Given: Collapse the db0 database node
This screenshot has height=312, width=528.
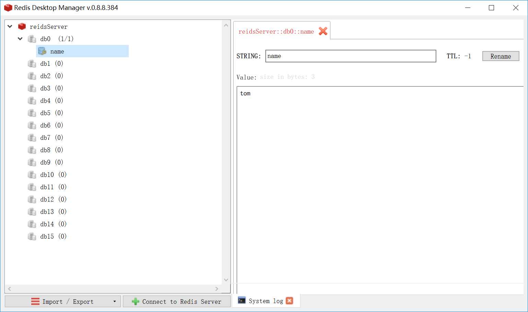Looking at the screenshot, I should 20,39.
